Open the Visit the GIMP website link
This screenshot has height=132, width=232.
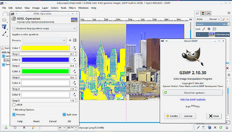pyautogui.click(x=193, y=100)
